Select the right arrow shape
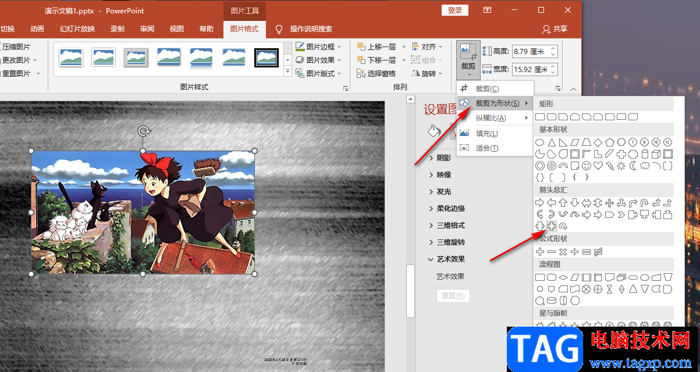 pyautogui.click(x=540, y=203)
